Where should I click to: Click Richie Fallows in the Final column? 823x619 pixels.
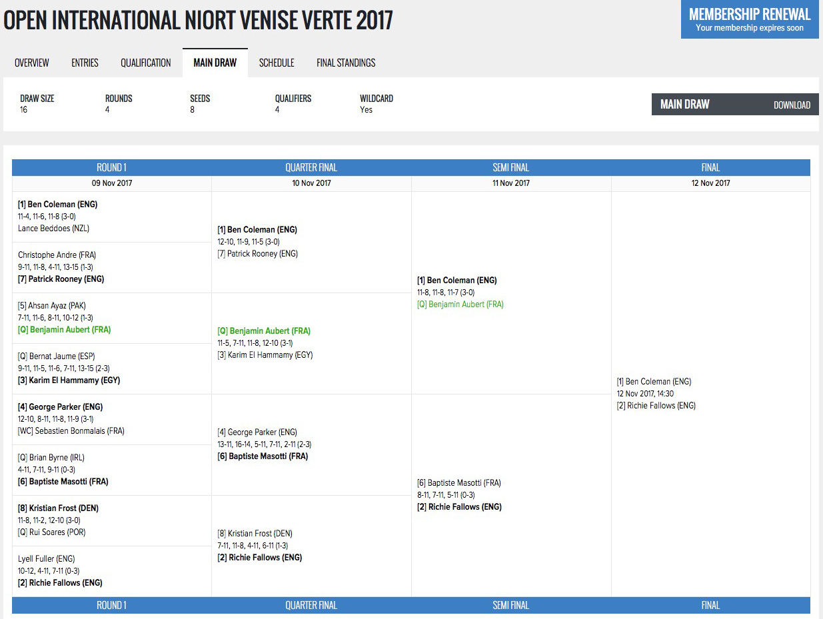(656, 406)
